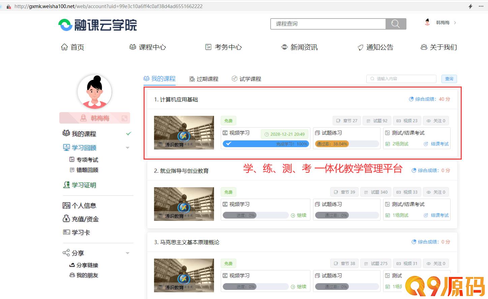Open 通知公告 menu
The width and height of the screenshot is (488, 299).
(375, 47)
